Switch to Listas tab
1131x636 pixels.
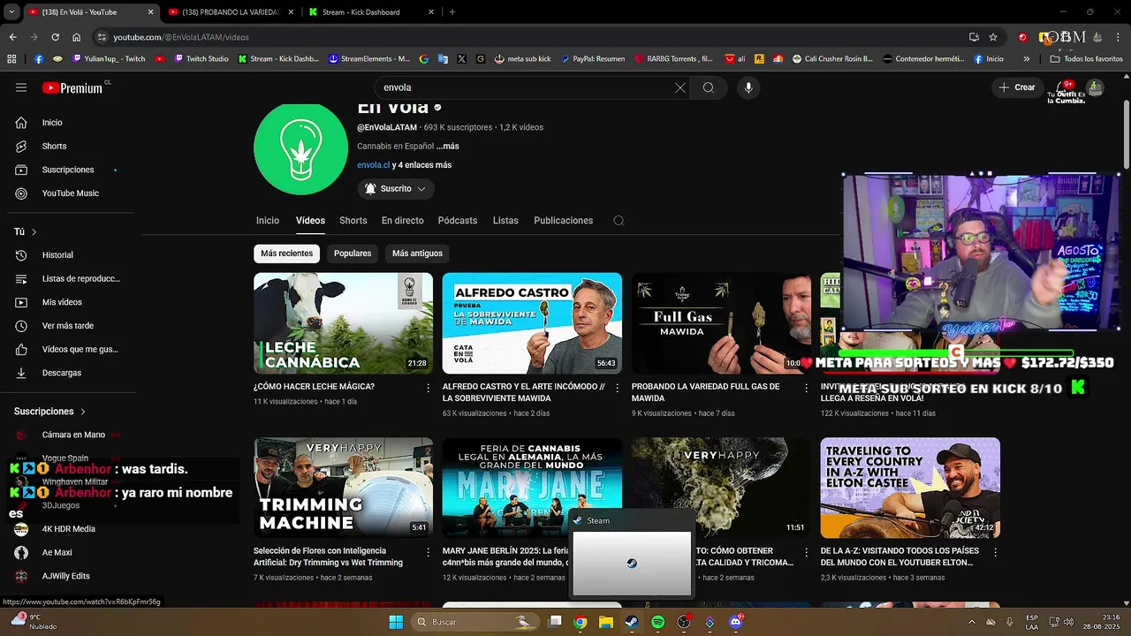pyautogui.click(x=505, y=221)
